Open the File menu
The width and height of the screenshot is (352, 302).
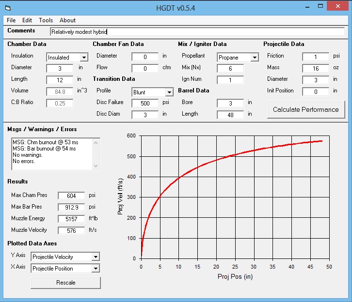pyautogui.click(x=11, y=20)
